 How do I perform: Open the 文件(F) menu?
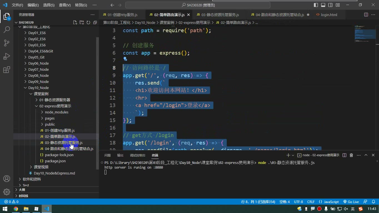coord(18,5)
